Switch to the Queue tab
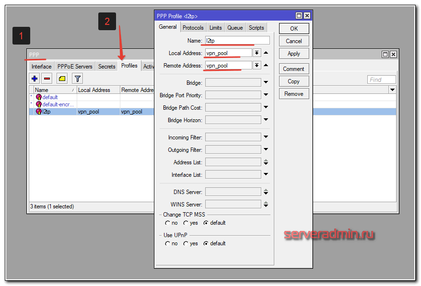 (235, 28)
